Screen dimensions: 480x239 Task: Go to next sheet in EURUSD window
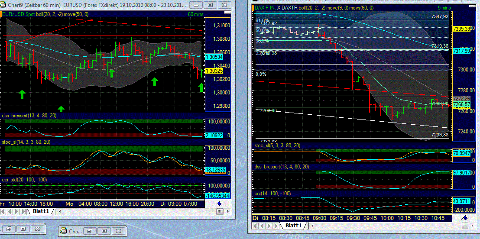pos(16,211)
